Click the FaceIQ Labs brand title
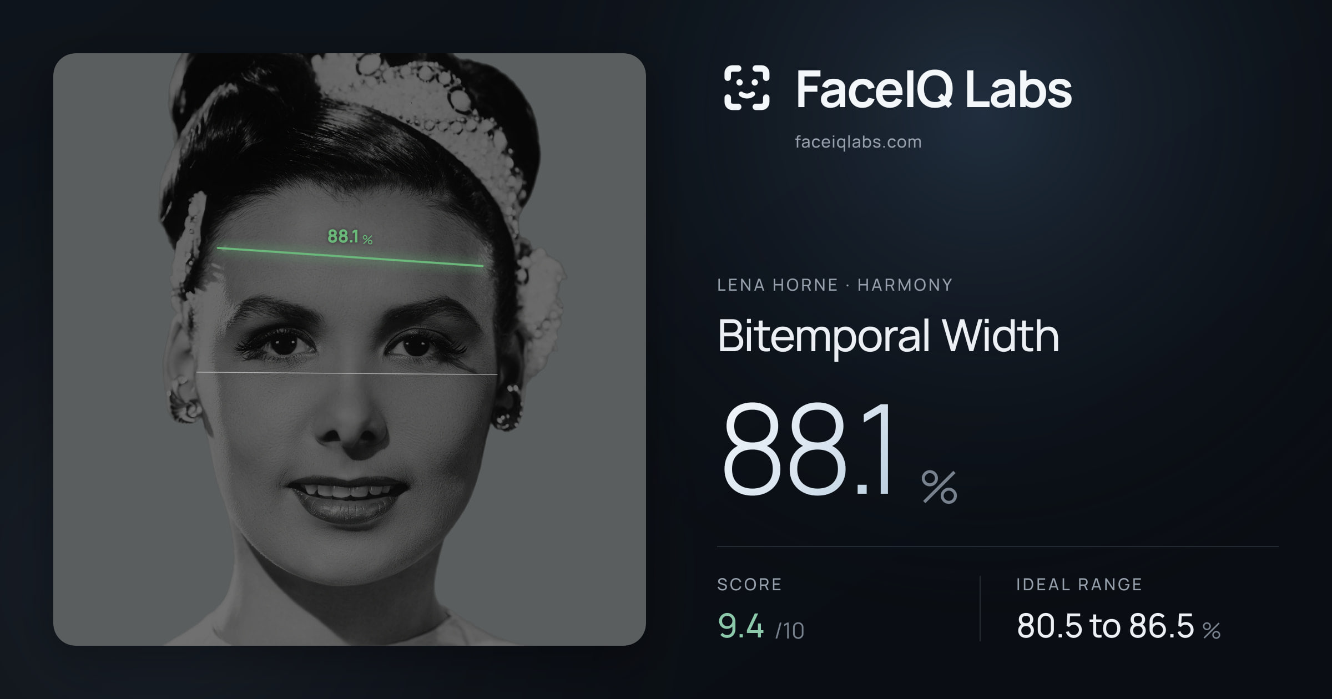This screenshot has width=1332, height=699. click(934, 89)
